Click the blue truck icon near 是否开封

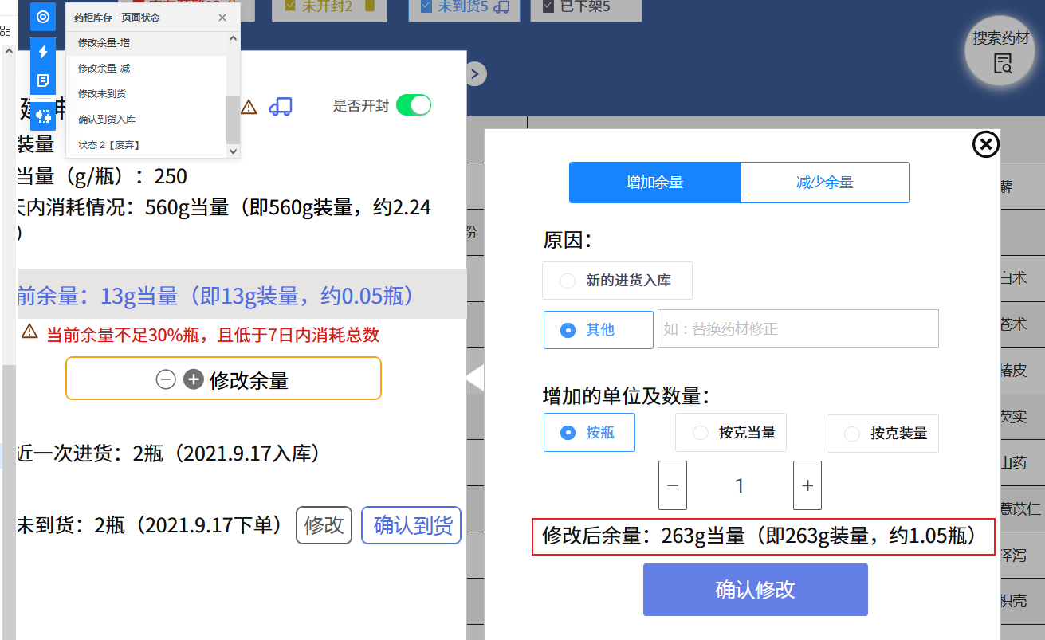(x=281, y=106)
